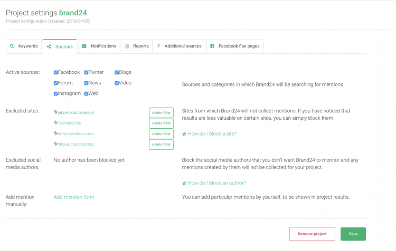Click star icon next to block an author
The height and width of the screenshot is (251, 396).
(x=184, y=183)
